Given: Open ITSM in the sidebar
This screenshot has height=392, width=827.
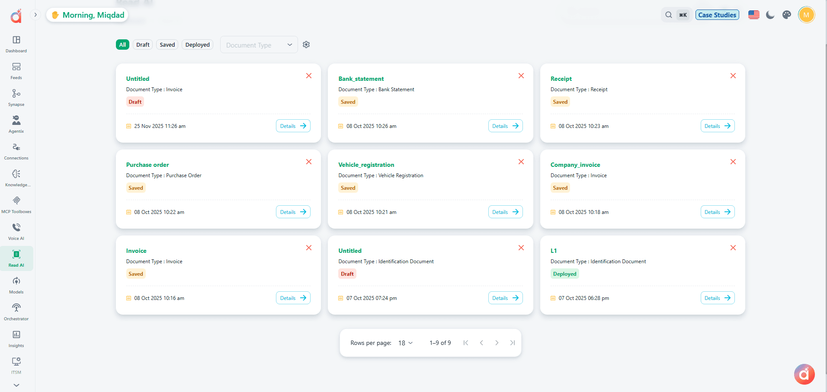Looking at the screenshot, I should (16, 366).
